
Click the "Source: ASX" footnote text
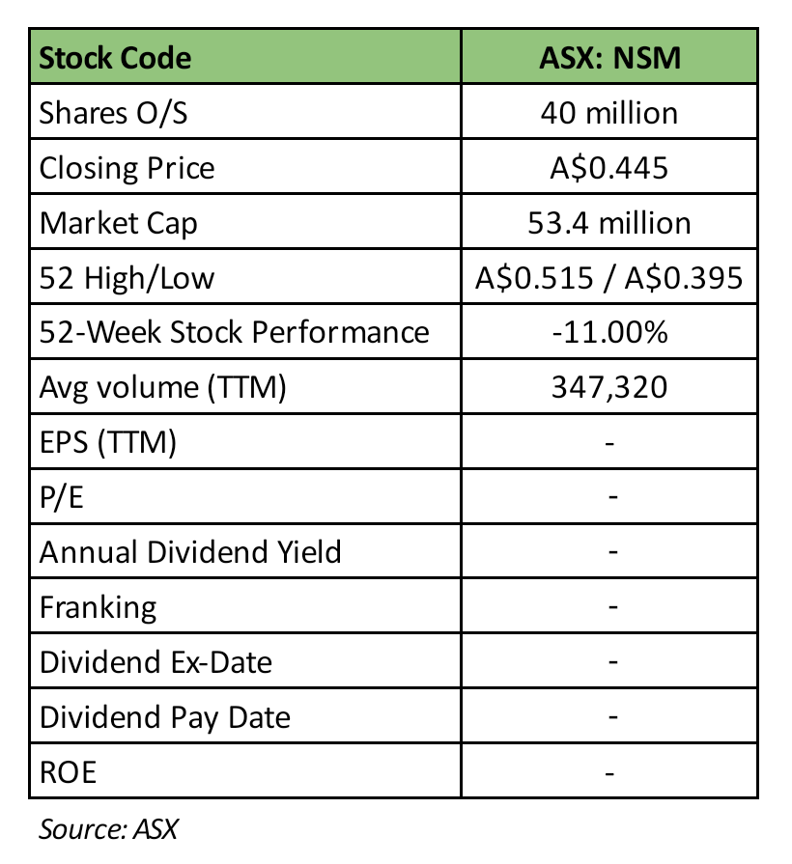108,827
